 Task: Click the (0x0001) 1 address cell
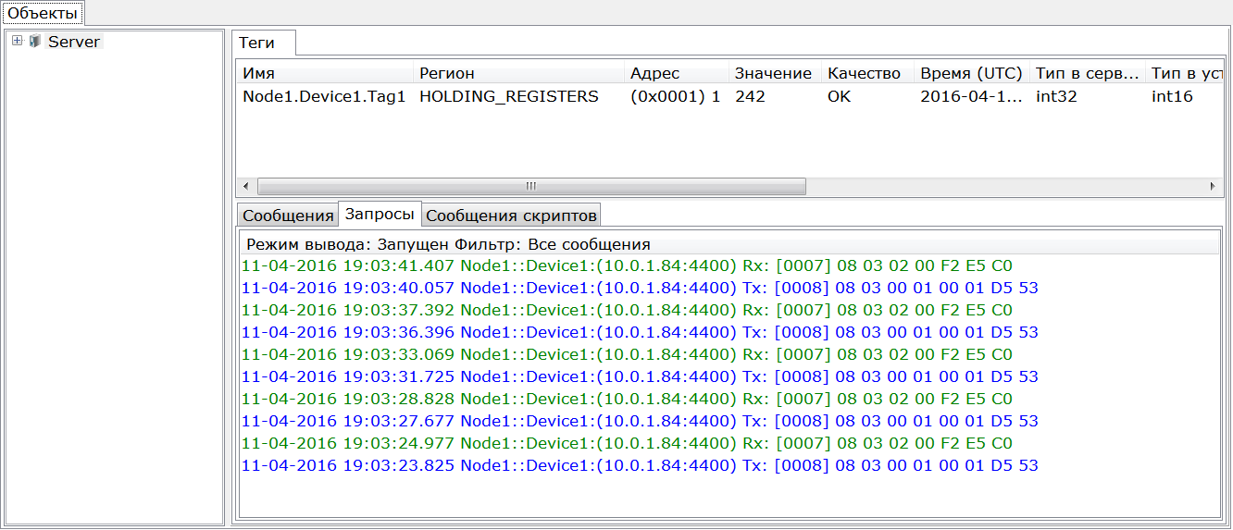(676, 96)
